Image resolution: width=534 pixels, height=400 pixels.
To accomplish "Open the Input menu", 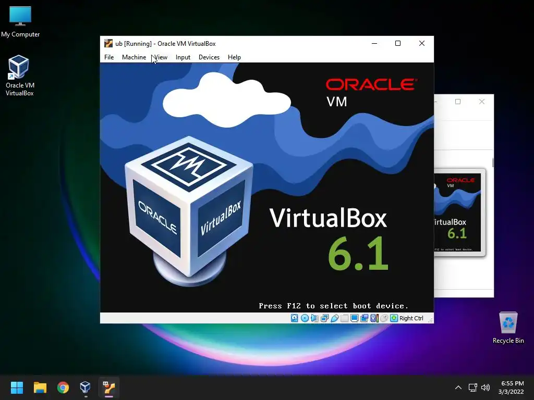I will point(183,57).
